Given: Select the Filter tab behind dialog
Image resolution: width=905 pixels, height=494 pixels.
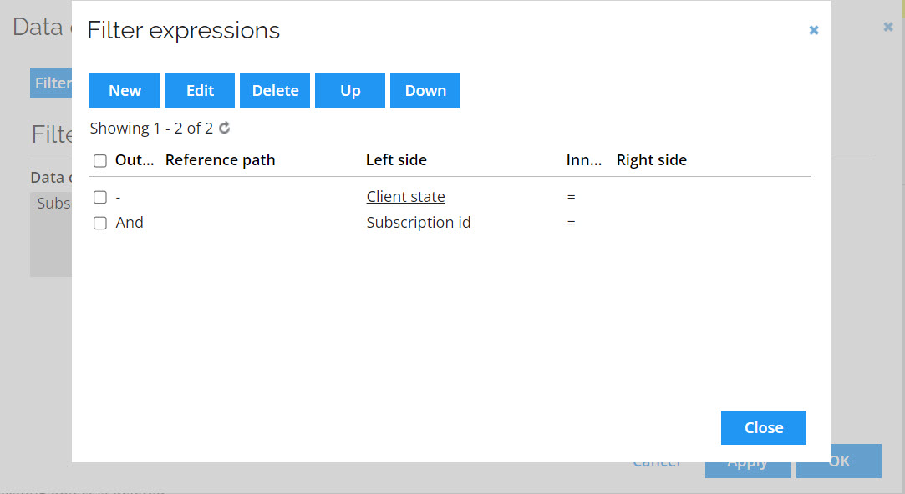Looking at the screenshot, I should pos(51,83).
